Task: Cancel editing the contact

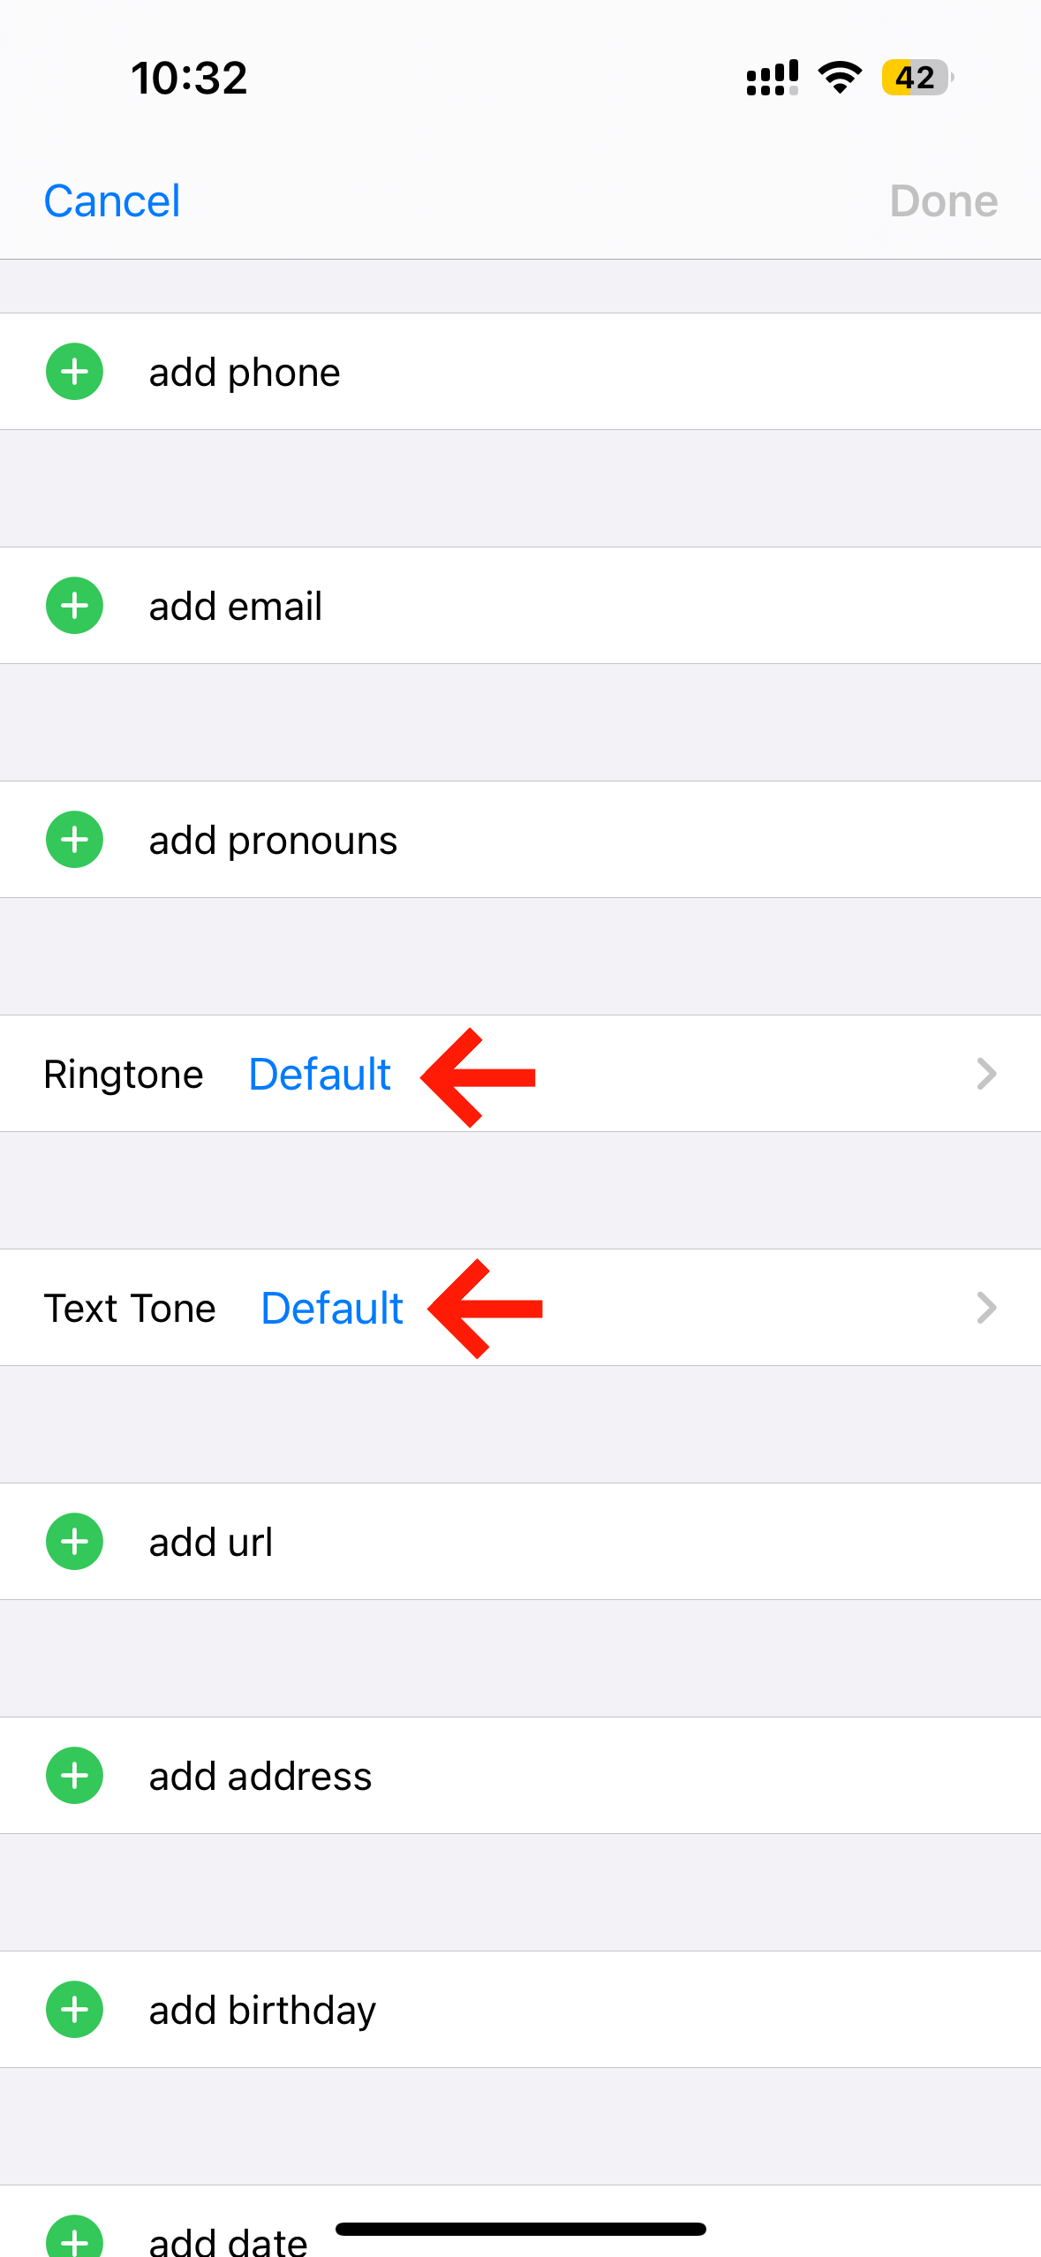Action: (112, 201)
